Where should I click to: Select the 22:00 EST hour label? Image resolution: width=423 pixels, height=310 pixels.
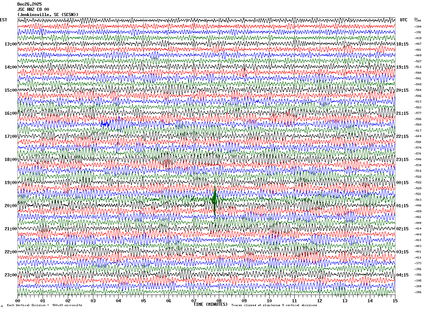[x=10, y=252]
